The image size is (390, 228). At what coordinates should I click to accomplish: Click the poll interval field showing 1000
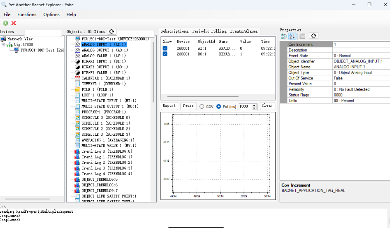pyautogui.click(x=245, y=106)
